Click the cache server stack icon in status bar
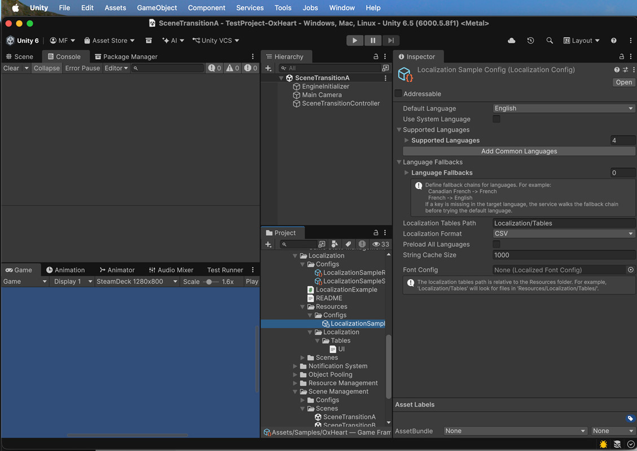Viewport: 637px width, 451px height. pyautogui.click(x=617, y=444)
